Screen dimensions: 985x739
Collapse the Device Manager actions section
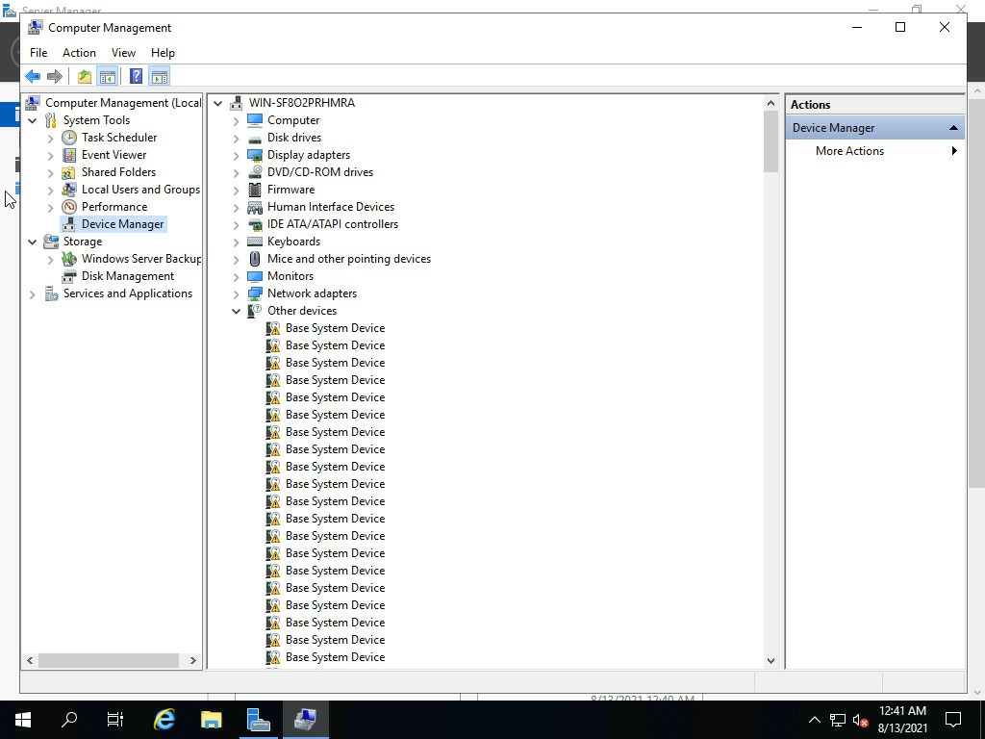(x=953, y=128)
